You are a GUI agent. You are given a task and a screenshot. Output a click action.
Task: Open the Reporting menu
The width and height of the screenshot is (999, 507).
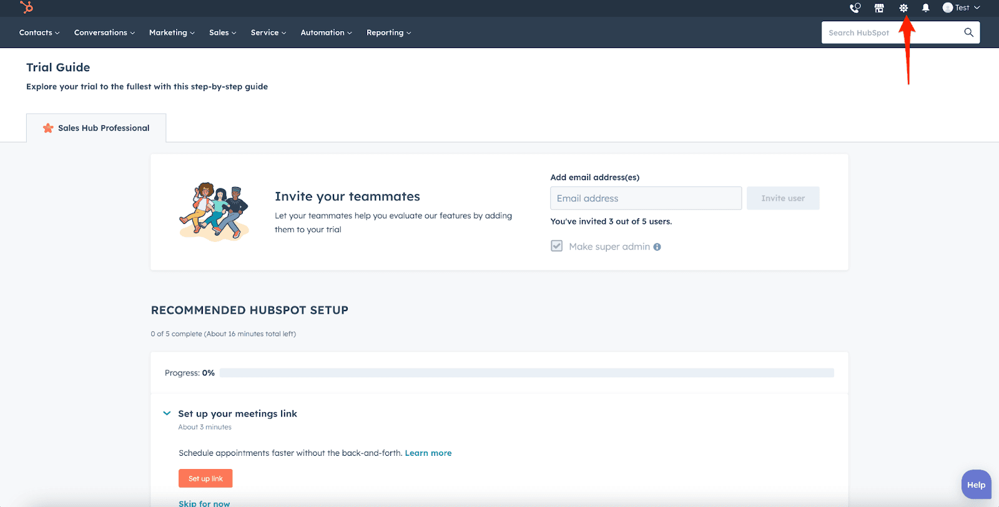point(388,32)
